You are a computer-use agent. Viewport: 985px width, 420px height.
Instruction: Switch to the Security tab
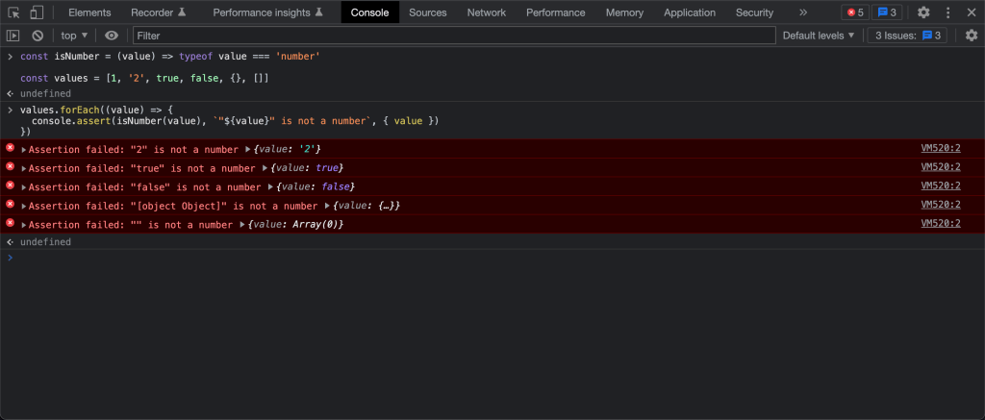(754, 12)
